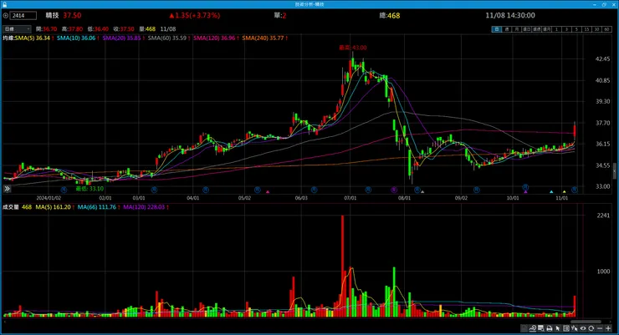Click the 2414 stock code input field
The image size is (619, 335).
(23, 15)
